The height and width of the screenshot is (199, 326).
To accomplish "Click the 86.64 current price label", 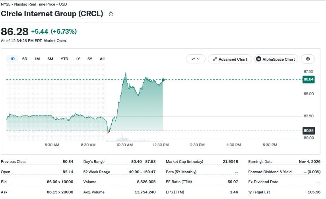I will click(309, 79).
